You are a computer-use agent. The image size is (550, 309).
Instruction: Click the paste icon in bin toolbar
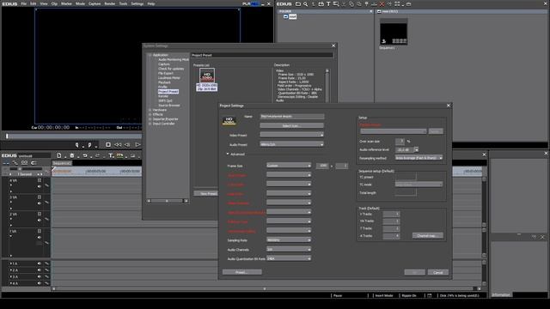(x=359, y=3)
